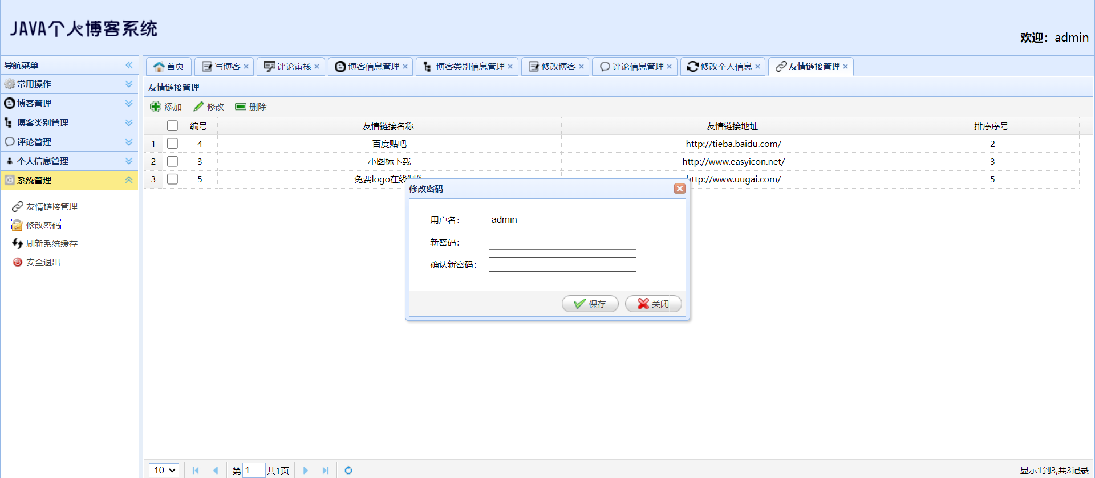The height and width of the screenshot is (478, 1095).
Task: Open 友情链接管理 link in the sidebar
Action: coord(52,206)
